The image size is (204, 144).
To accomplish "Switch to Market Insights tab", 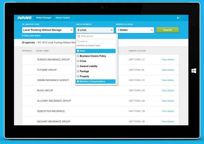I will [63, 18].
